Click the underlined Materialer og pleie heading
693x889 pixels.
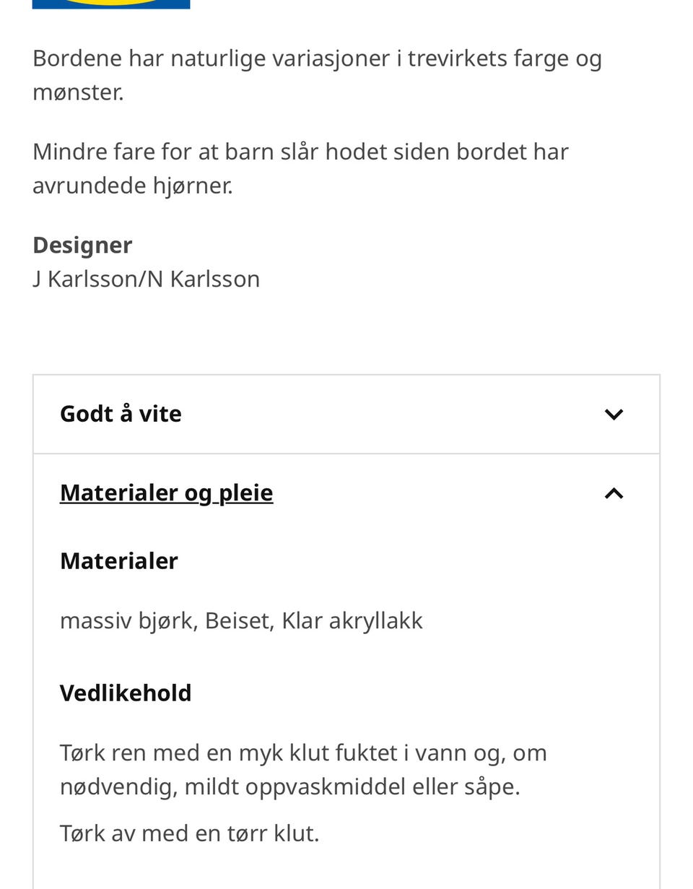pyautogui.click(x=167, y=493)
